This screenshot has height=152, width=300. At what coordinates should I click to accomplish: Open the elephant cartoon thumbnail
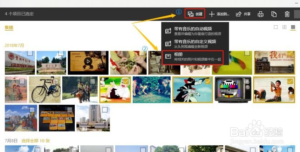[x=21, y=118]
